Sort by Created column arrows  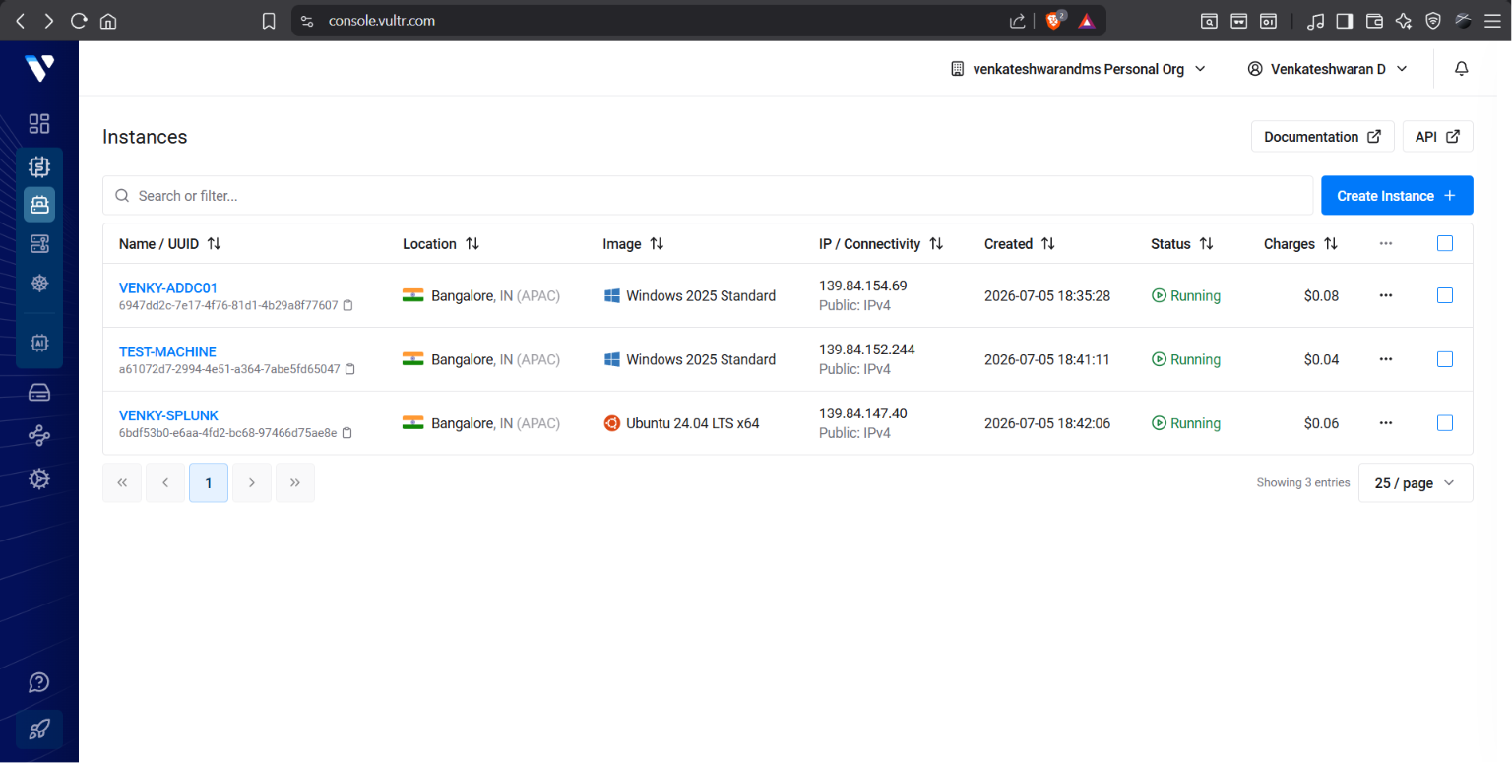coord(1048,244)
